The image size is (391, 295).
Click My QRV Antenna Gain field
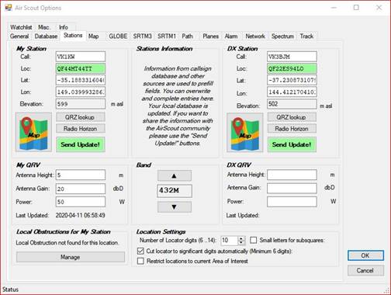coord(81,189)
